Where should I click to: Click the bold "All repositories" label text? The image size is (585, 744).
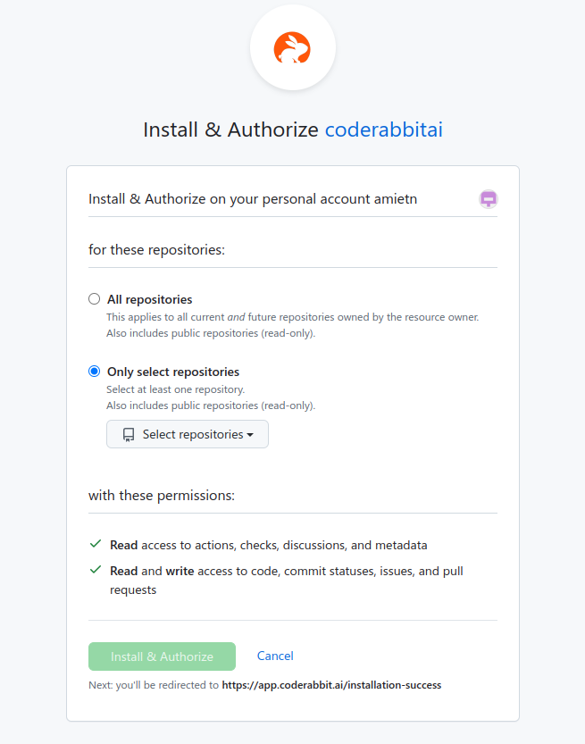[x=149, y=299]
